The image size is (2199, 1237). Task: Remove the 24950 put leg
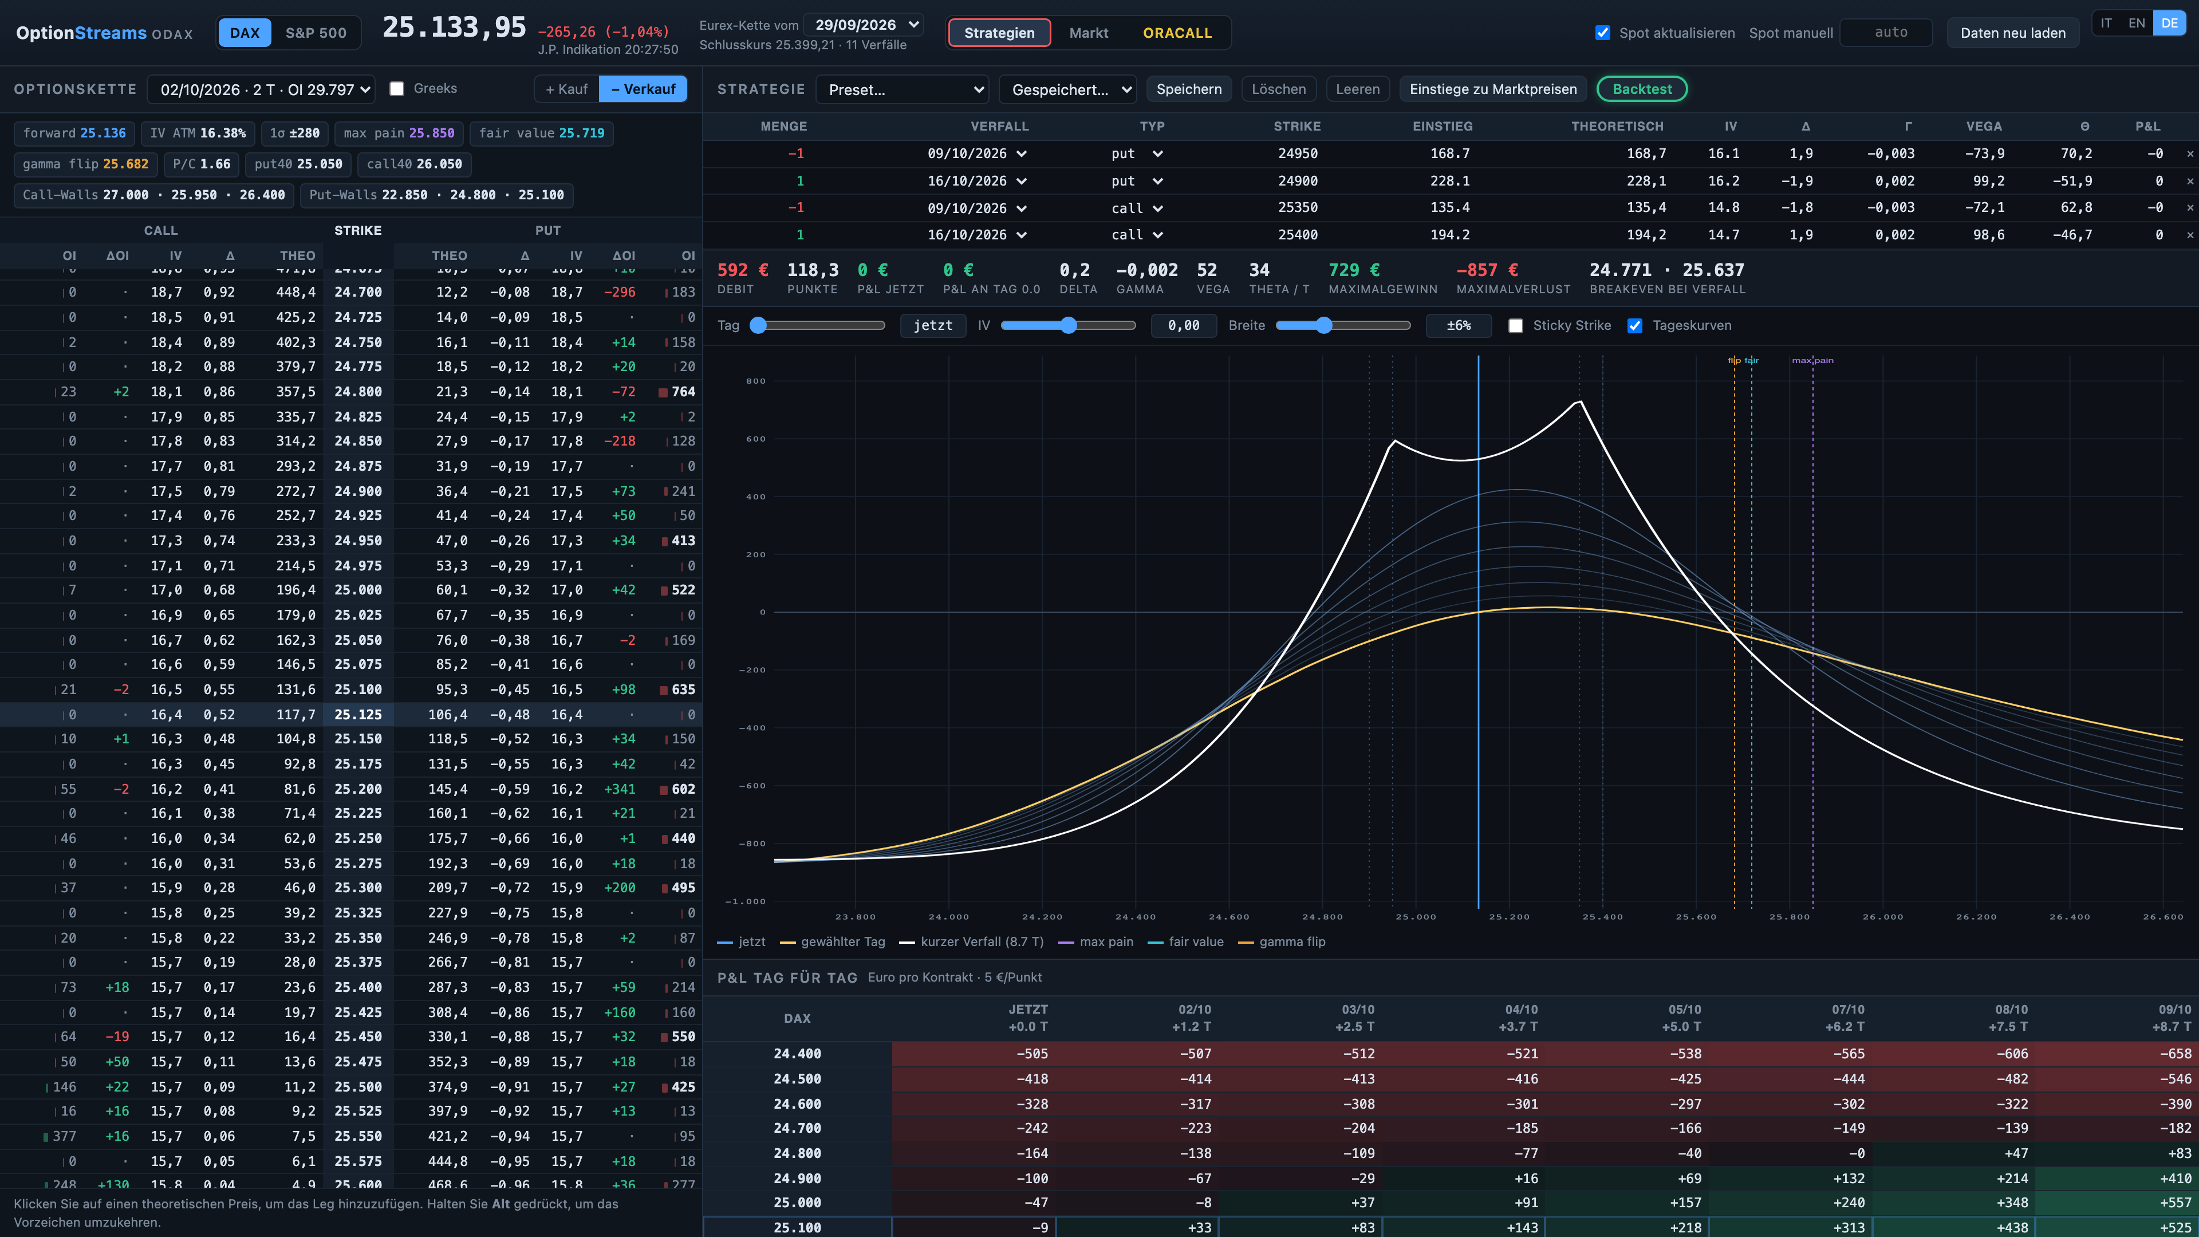(2190, 153)
